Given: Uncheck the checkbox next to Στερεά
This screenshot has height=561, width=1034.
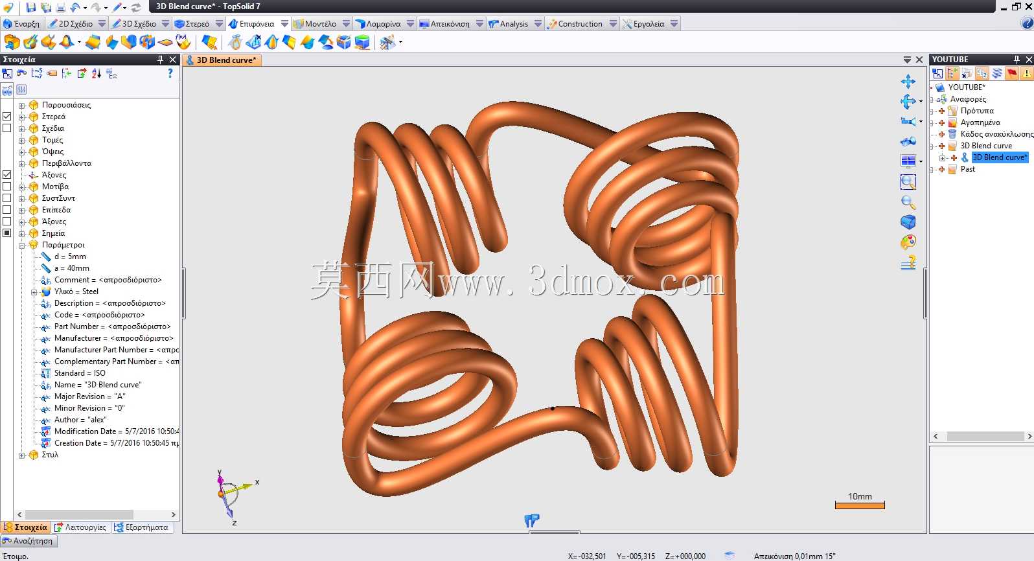Looking at the screenshot, I should tap(7, 117).
